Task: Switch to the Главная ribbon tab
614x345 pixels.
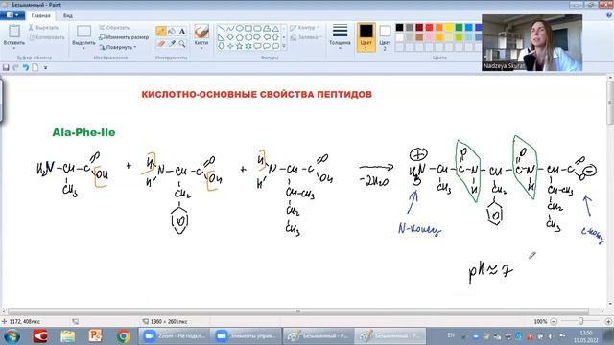Action: [40, 15]
